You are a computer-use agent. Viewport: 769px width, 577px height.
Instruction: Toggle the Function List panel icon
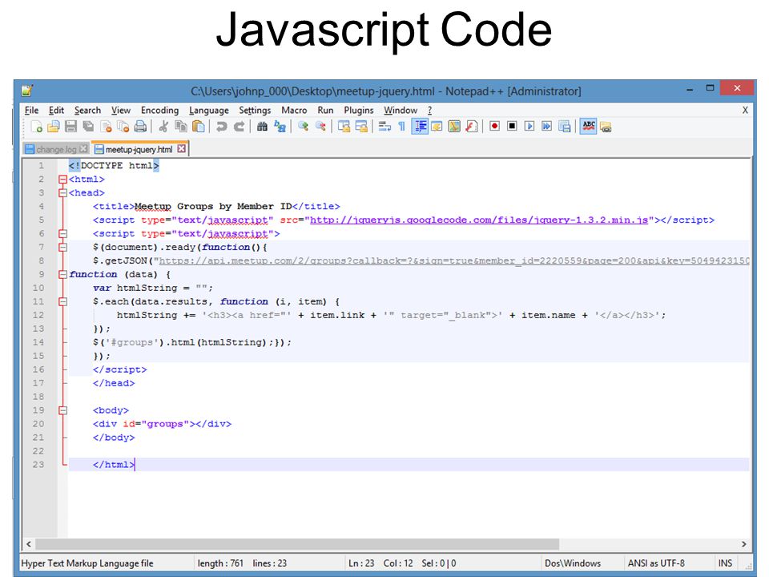click(x=472, y=127)
